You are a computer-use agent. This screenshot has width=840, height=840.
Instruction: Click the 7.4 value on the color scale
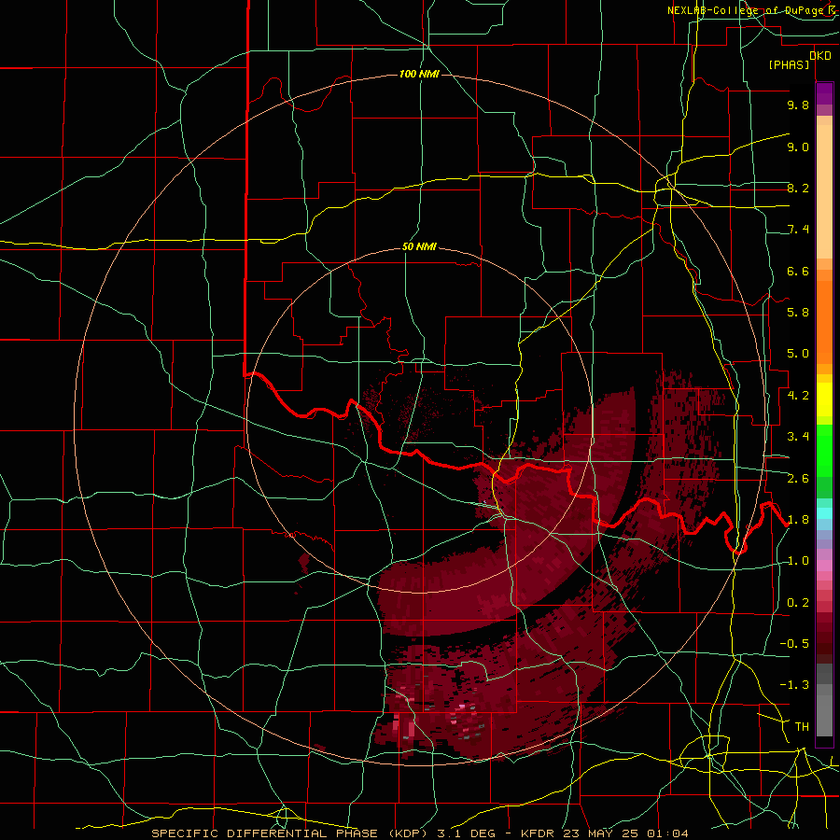(798, 230)
